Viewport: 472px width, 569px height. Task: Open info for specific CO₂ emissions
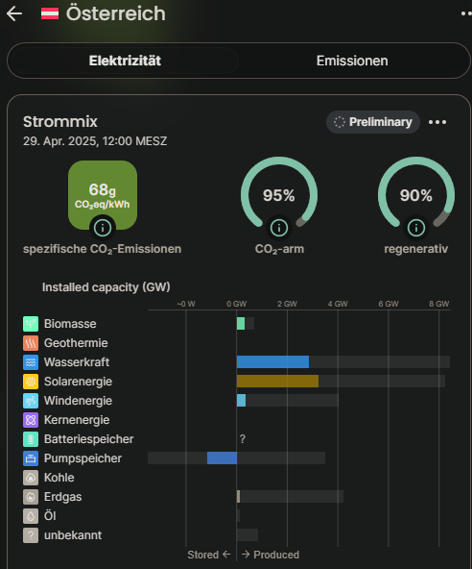[103, 228]
